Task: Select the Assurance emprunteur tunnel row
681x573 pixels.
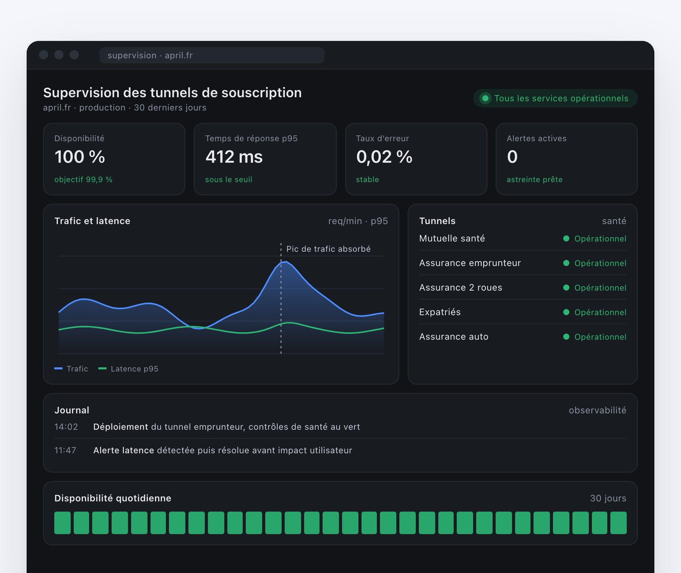Action: tap(523, 263)
